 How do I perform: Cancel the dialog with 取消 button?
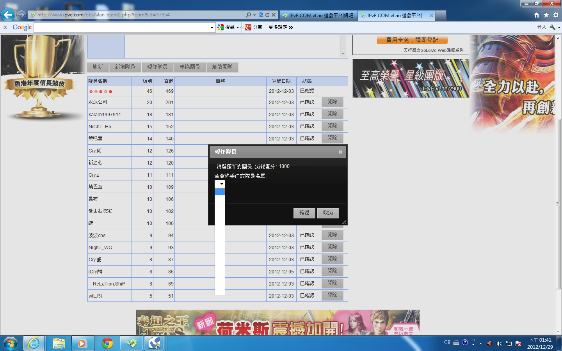click(x=328, y=213)
